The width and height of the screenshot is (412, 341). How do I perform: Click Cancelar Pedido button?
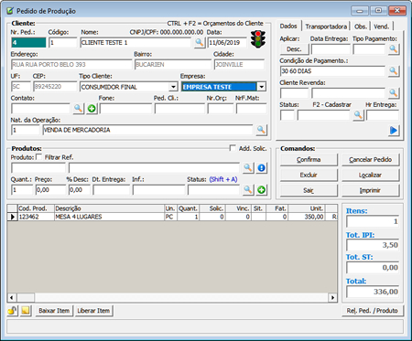(370, 159)
